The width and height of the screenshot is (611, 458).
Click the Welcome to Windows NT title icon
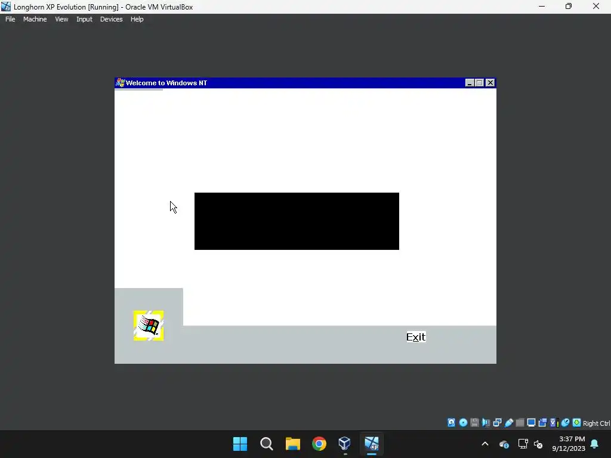click(120, 82)
